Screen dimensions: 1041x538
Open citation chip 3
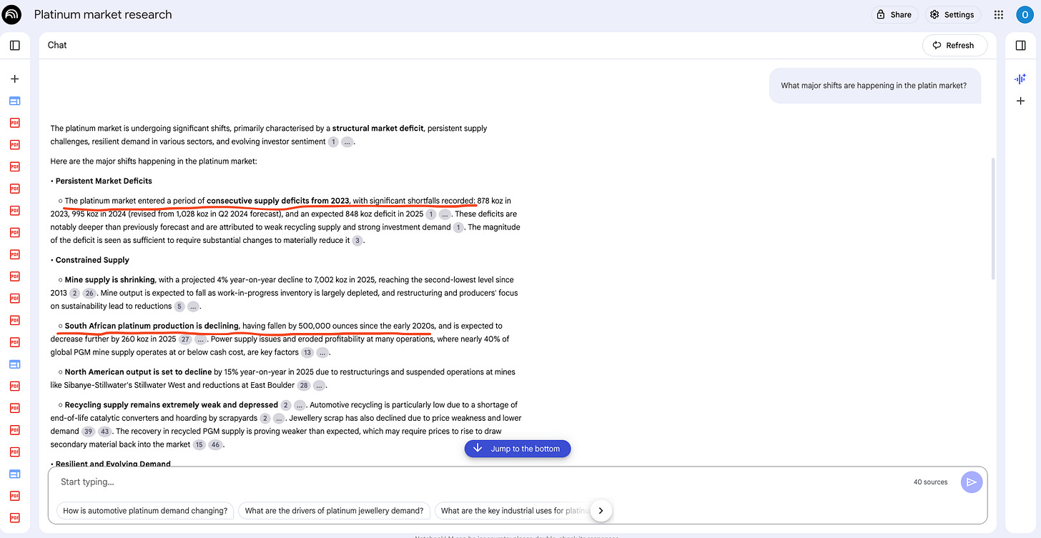point(357,241)
